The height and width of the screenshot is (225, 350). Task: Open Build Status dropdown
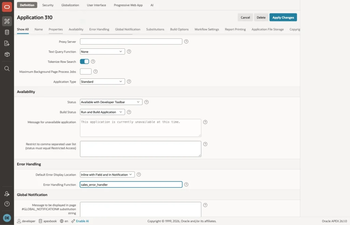102,112
